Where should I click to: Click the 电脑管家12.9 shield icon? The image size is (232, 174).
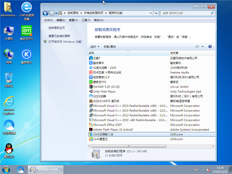[x=91, y=77]
